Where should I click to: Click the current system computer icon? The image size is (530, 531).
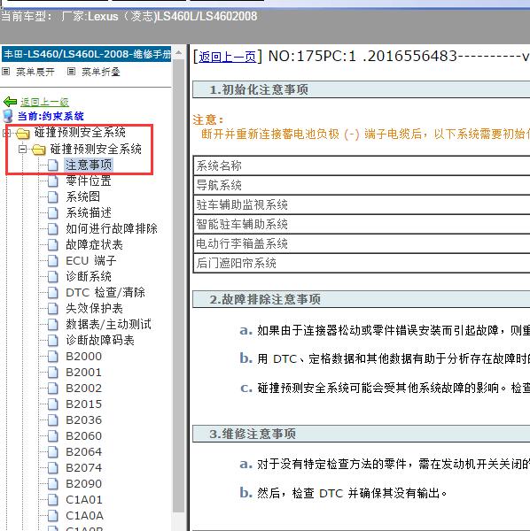tap(8, 116)
